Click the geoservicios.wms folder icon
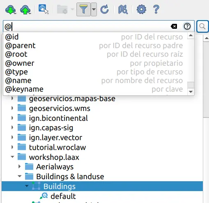Screen dimensions: 209x203 point(22,108)
